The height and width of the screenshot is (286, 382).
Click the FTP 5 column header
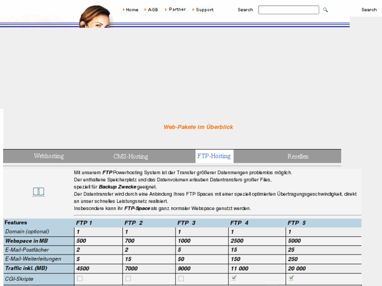296,223
